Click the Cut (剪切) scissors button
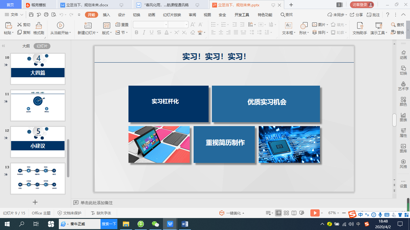Viewport: 410px width, 230px height. pyautogui.click(x=24, y=25)
